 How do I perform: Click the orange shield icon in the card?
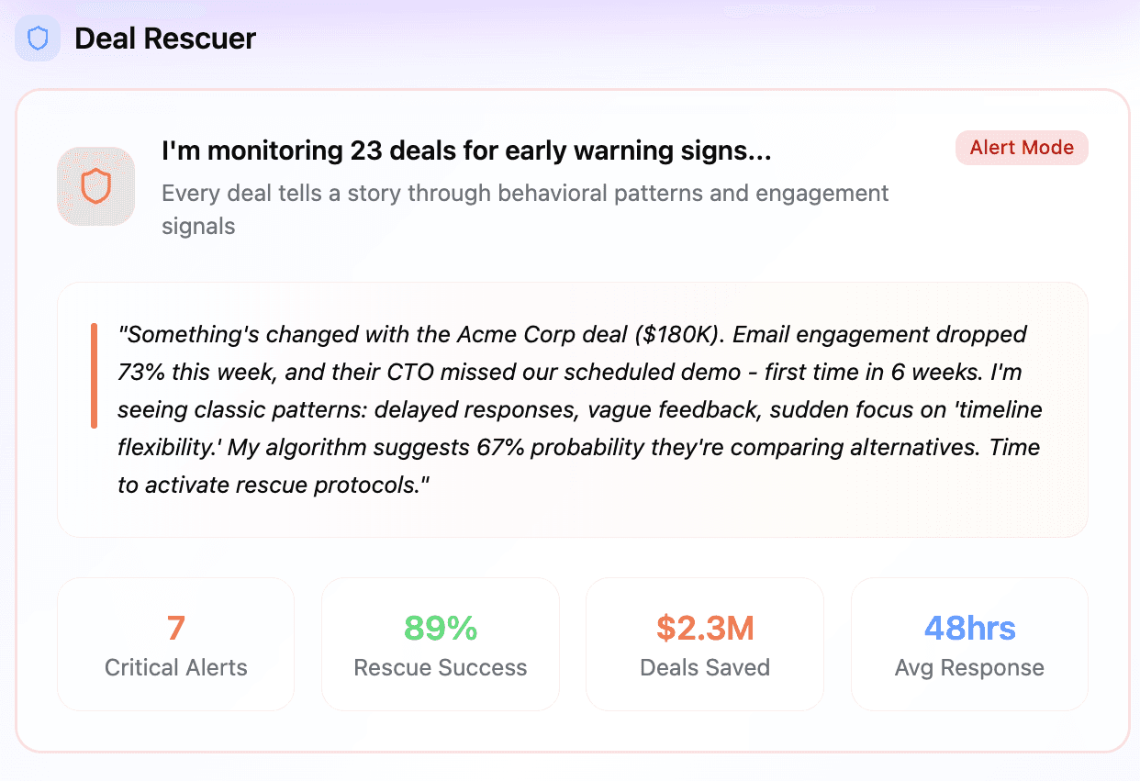[x=95, y=186]
